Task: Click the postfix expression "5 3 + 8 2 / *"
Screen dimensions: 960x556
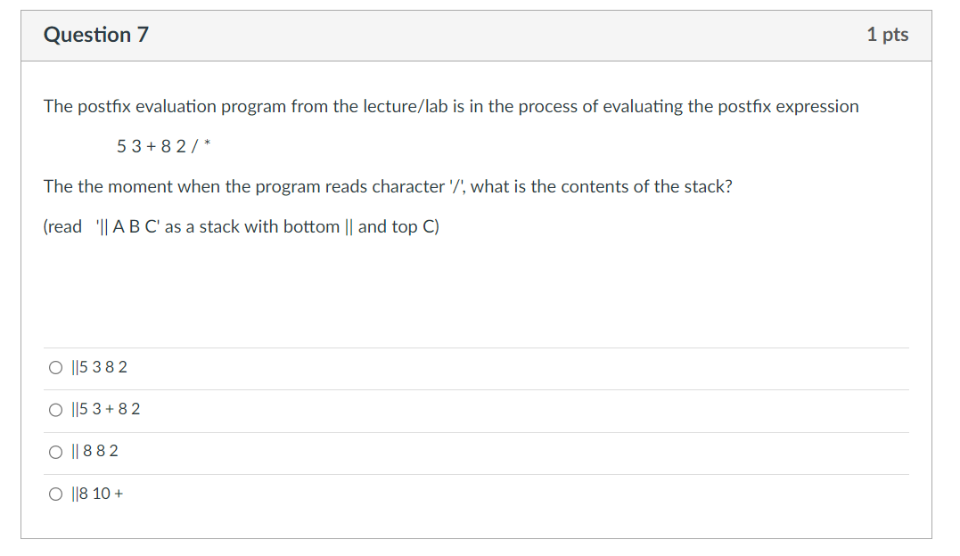Action: [164, 146]
